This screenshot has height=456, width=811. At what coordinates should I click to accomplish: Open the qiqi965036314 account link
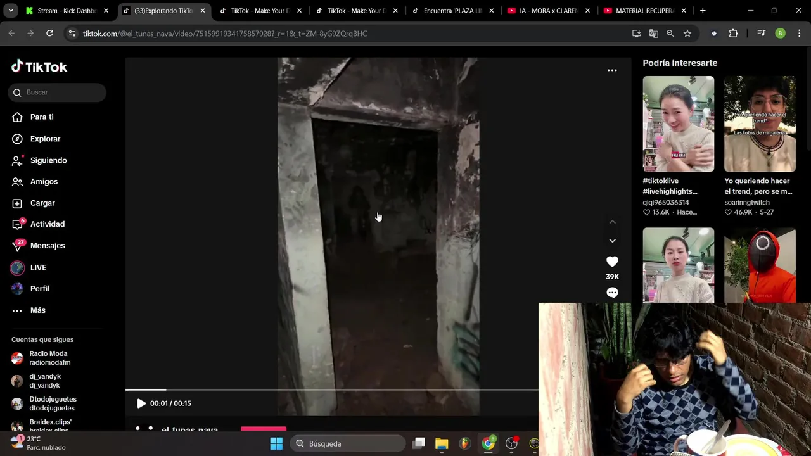point(666,203)
